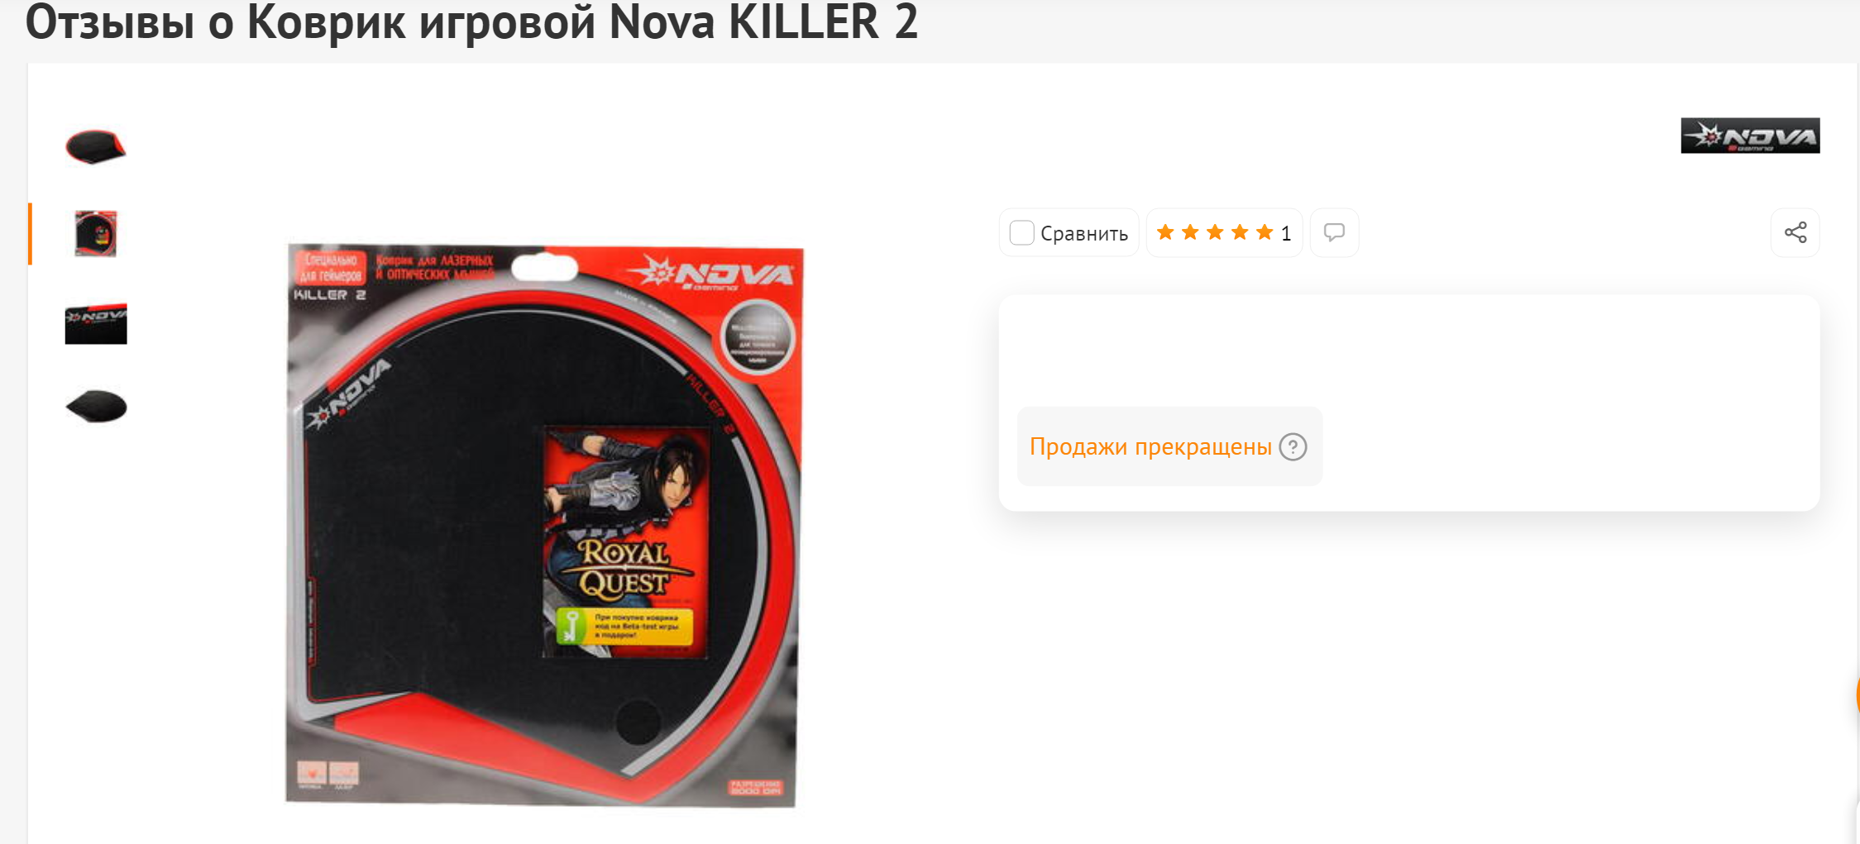Click the Продажи прекращены label
The image size is (1860, 844).
[x=1150, y=447]
